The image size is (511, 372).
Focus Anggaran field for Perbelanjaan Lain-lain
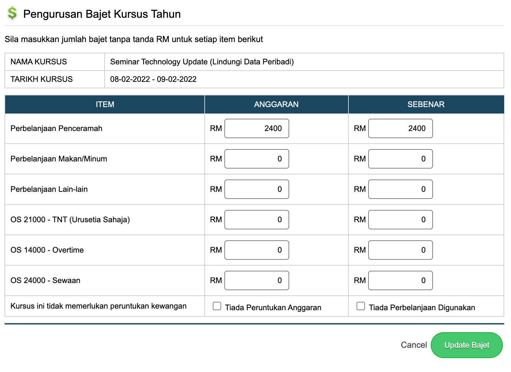257,189
